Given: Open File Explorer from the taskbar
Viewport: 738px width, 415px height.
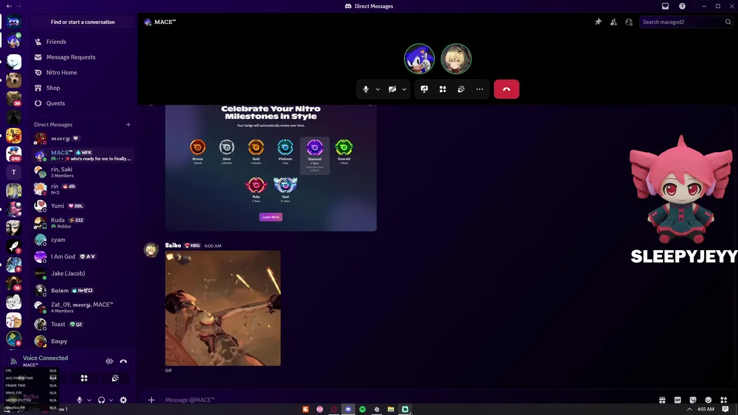Looking at the screenshot, I should [x=391, y=410].
